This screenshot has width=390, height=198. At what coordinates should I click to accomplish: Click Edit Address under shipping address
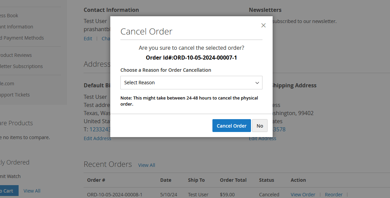point(262,138)
